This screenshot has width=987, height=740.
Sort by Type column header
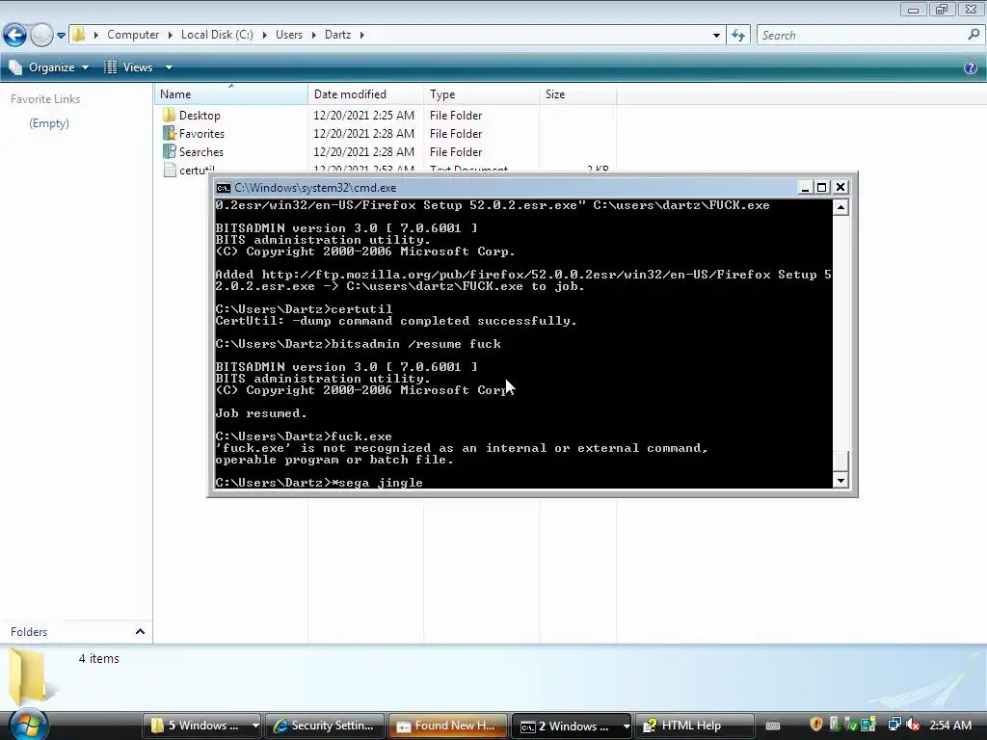[x=482, y=94]
